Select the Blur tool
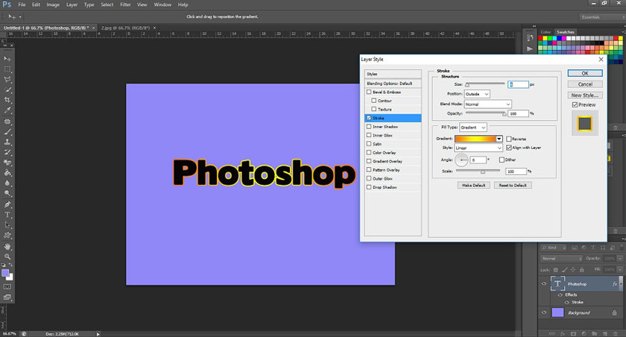626x337 pixels. point(7,183)
